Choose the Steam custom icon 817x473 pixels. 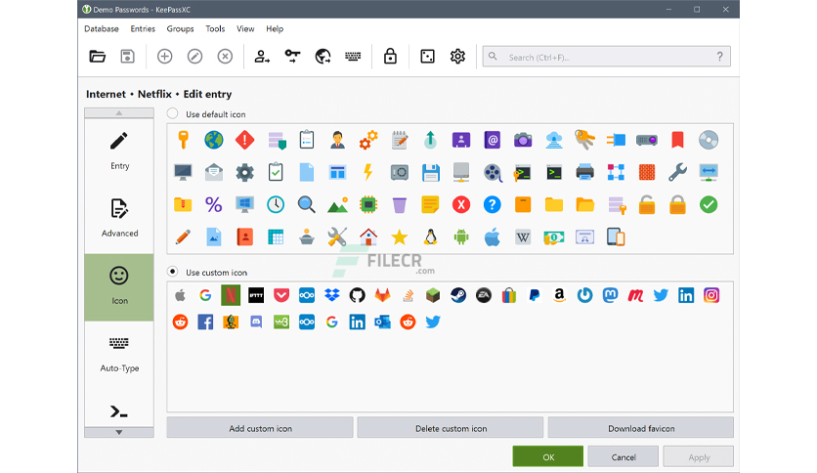coord(458,295)
